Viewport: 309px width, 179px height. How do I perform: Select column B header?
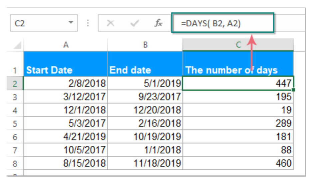pyautogui.click(x=145, y=45)
